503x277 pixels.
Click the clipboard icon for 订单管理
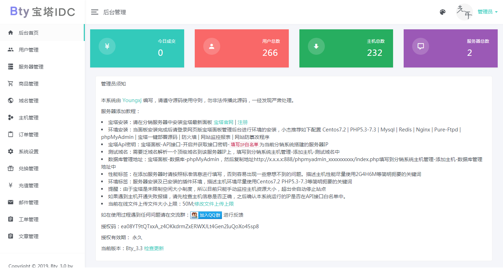(x=11, y=134)
